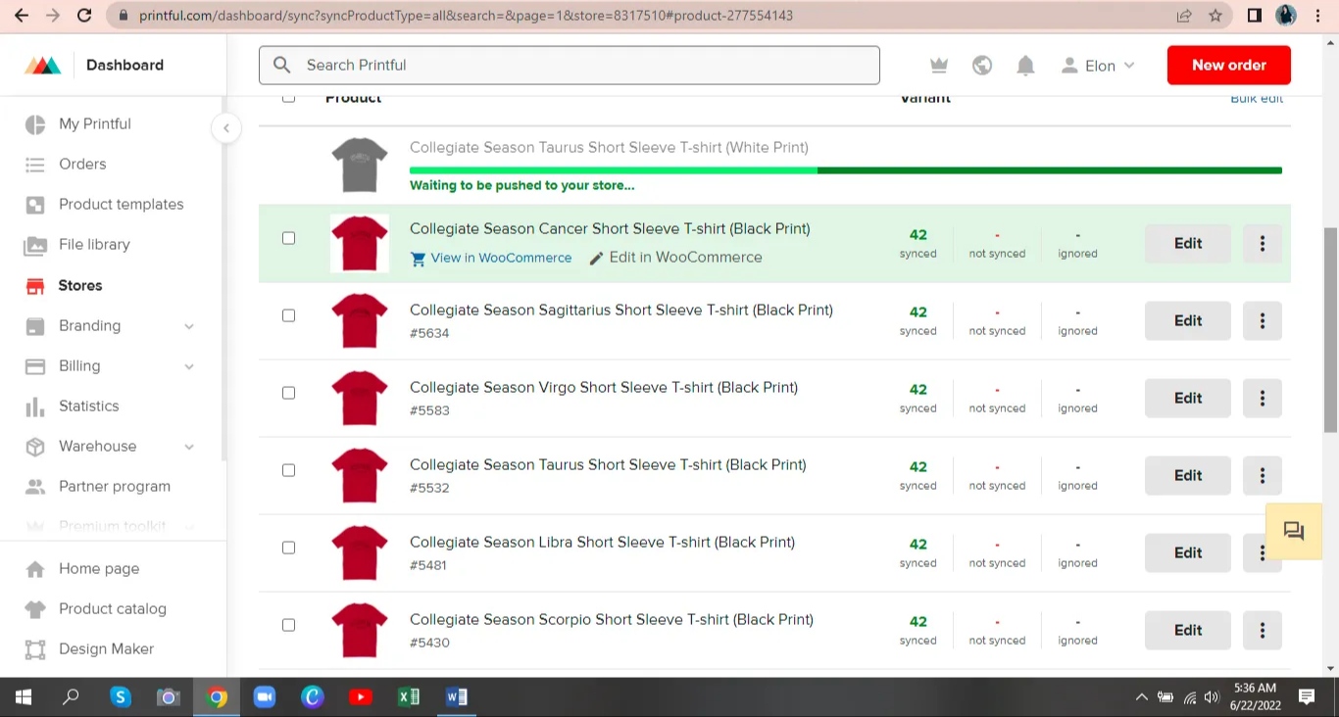Open the Elon account dropdown
Screen dimensions: 1339x717
[1098, 66]
